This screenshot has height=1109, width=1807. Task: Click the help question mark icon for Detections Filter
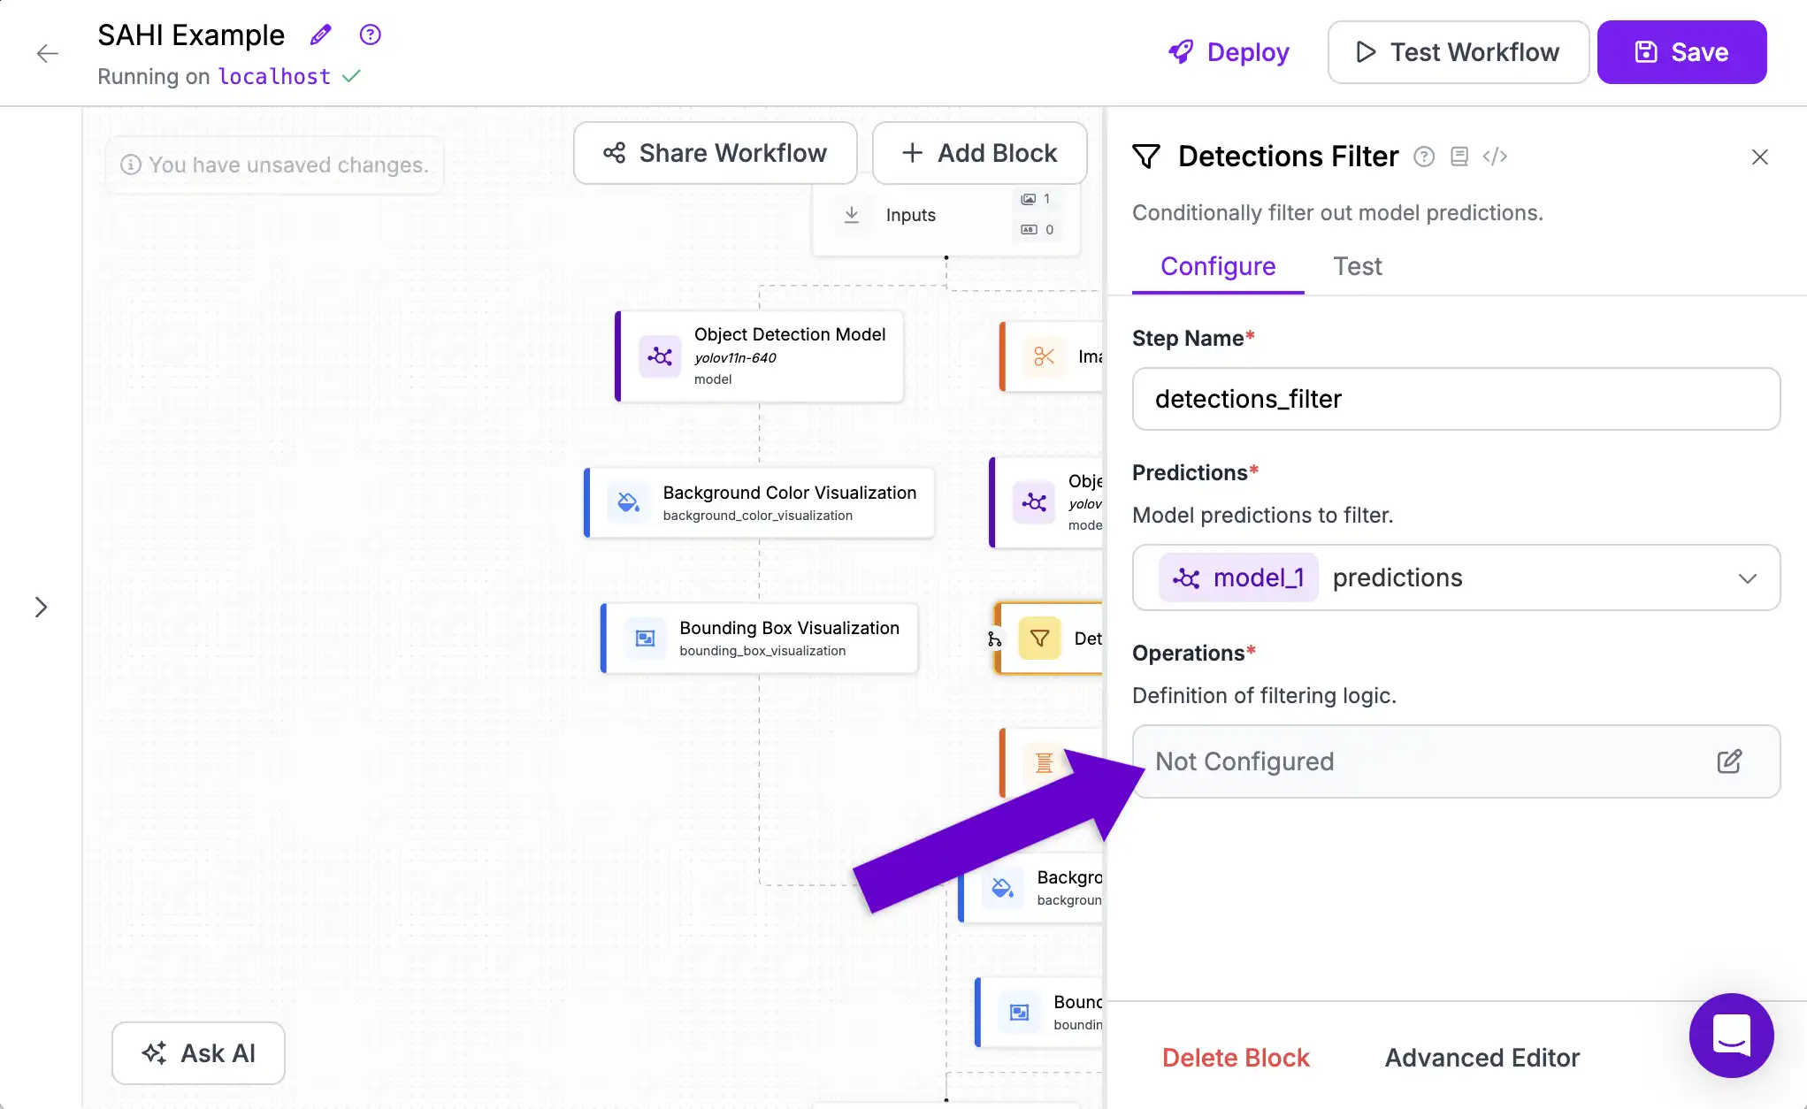click(1424, 157)
